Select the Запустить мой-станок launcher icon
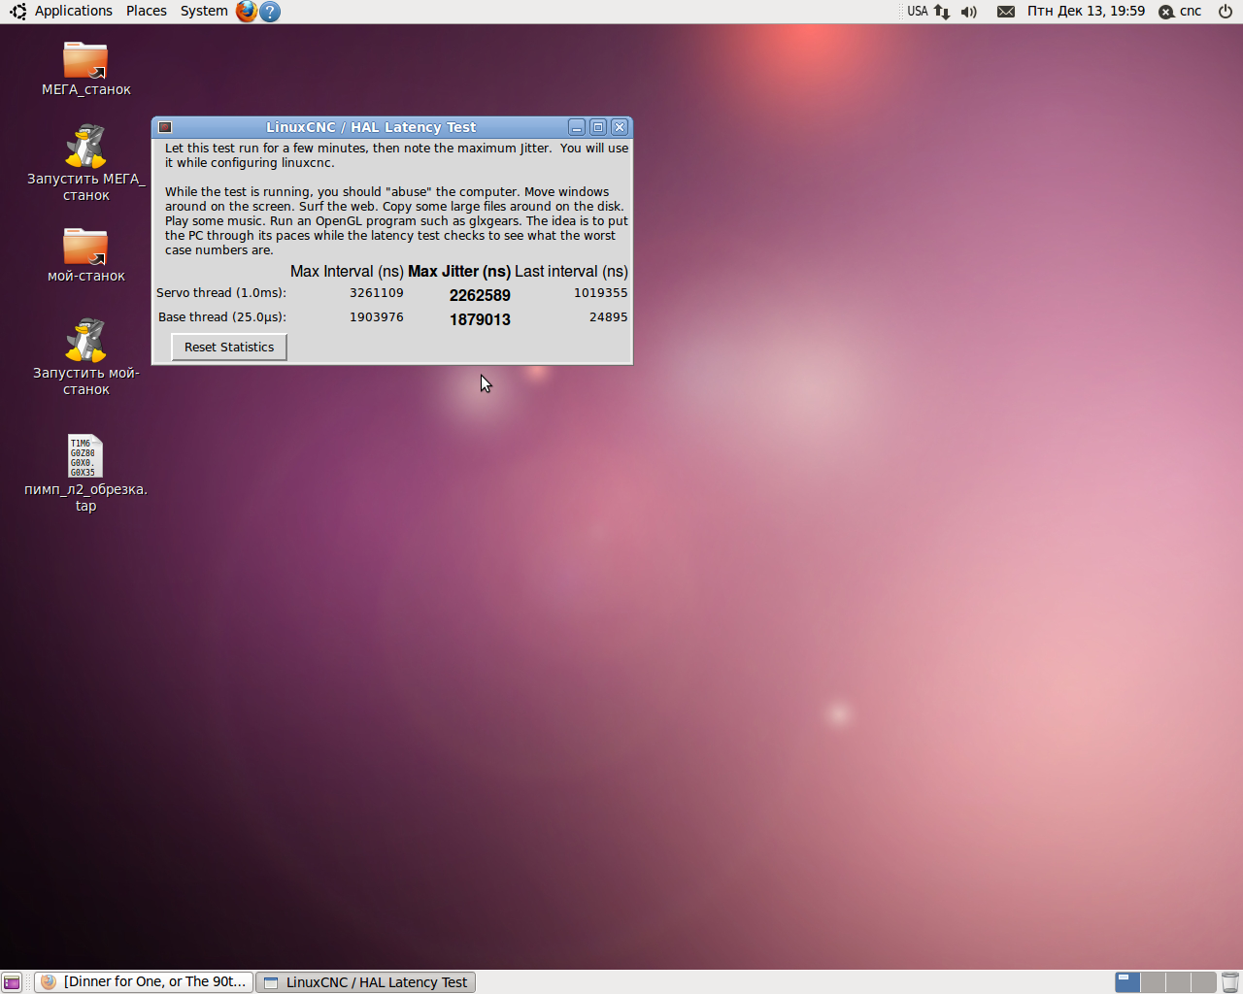 tap(85, 341)
